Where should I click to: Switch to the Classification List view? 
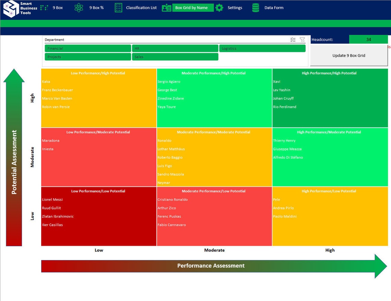coord(141,7)
